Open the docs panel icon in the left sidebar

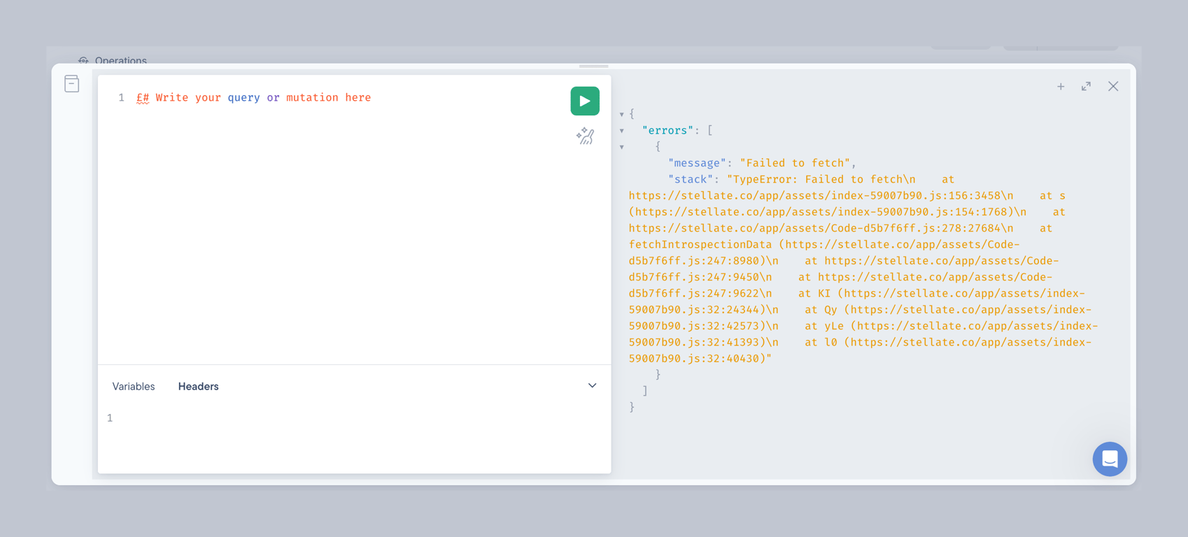(71, 84)
